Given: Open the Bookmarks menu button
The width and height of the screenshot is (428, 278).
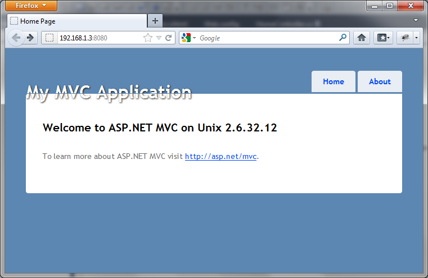Looking at the screenshot, I should tap(383, 38).
